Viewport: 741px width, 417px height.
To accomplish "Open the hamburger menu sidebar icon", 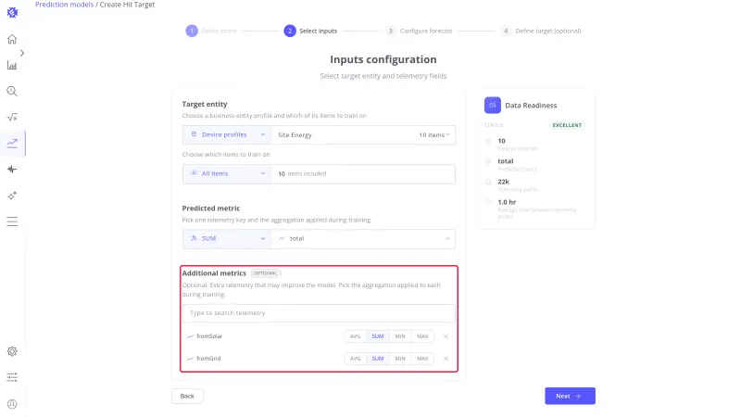I will tap(12, 221).
